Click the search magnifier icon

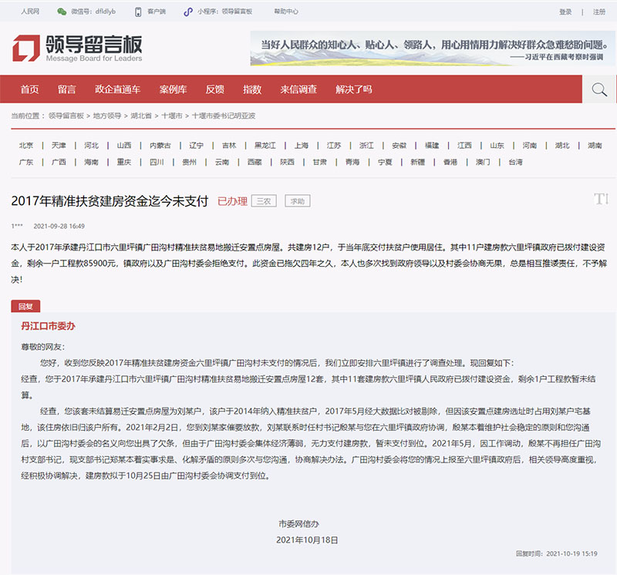click(x=598, y=89)
